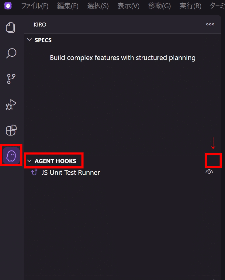Open the 移動(G) menu
The width and height of the screenshot is (225, 280).
pyautogui.click(x=160, y=6)
